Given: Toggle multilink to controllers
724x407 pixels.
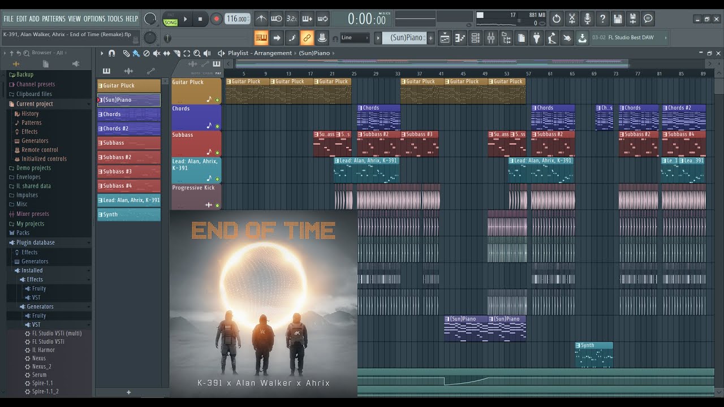Looking at the screenshot, I should [x=307, y=38].
